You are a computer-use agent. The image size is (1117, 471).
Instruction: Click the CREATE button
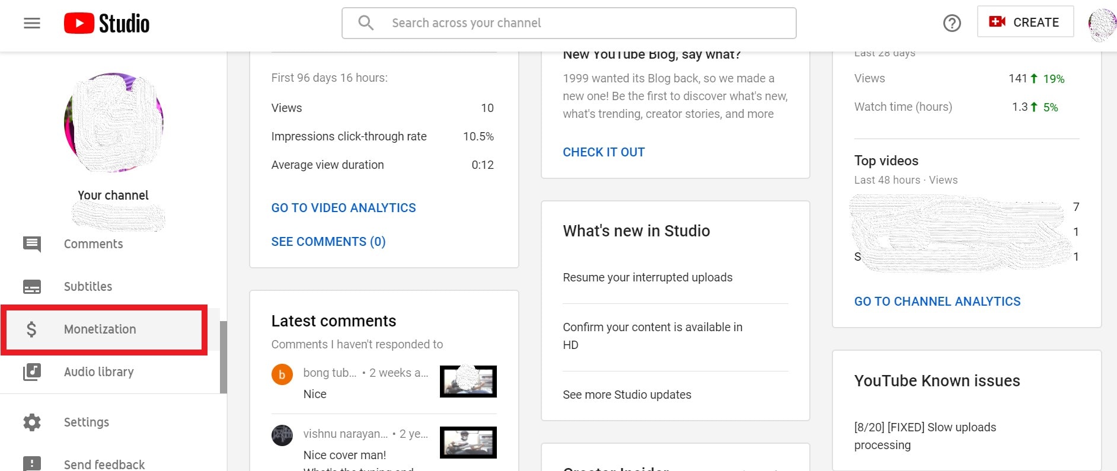click(1025, 22)
